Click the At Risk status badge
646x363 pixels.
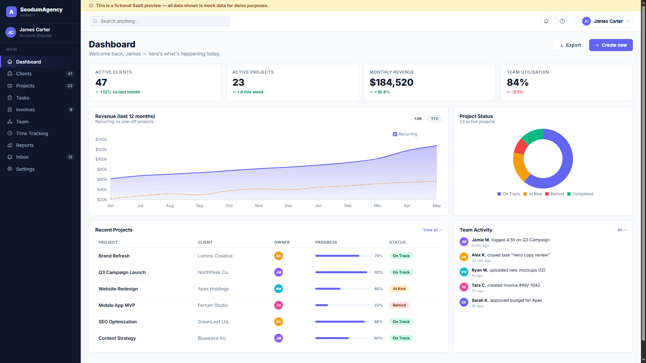399,289
